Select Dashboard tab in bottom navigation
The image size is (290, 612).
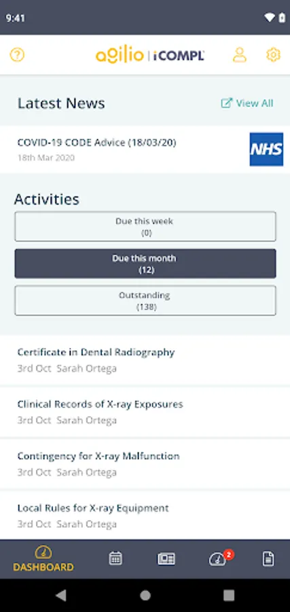43,559
